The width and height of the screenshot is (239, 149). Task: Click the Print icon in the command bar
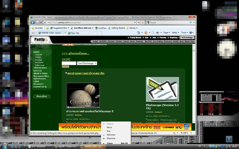tap(158, 32)
